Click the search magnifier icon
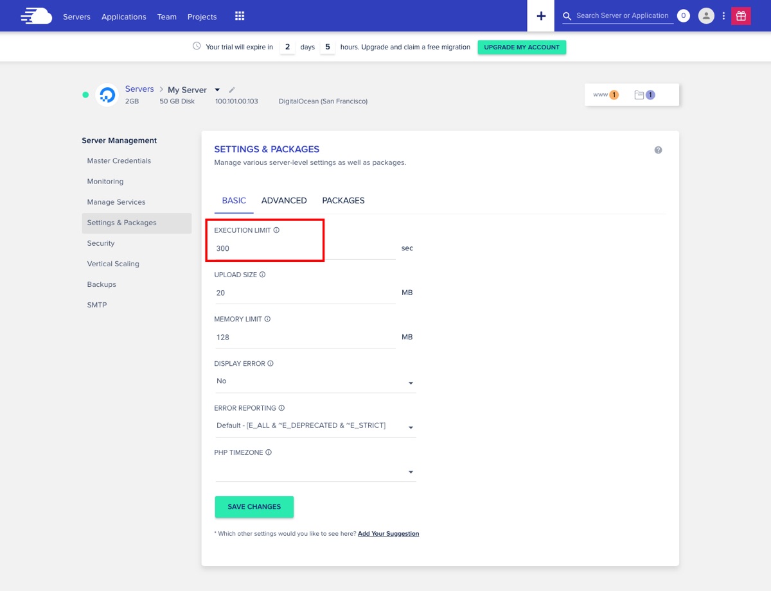Screen dimensions: 771x591 (567, 16)
